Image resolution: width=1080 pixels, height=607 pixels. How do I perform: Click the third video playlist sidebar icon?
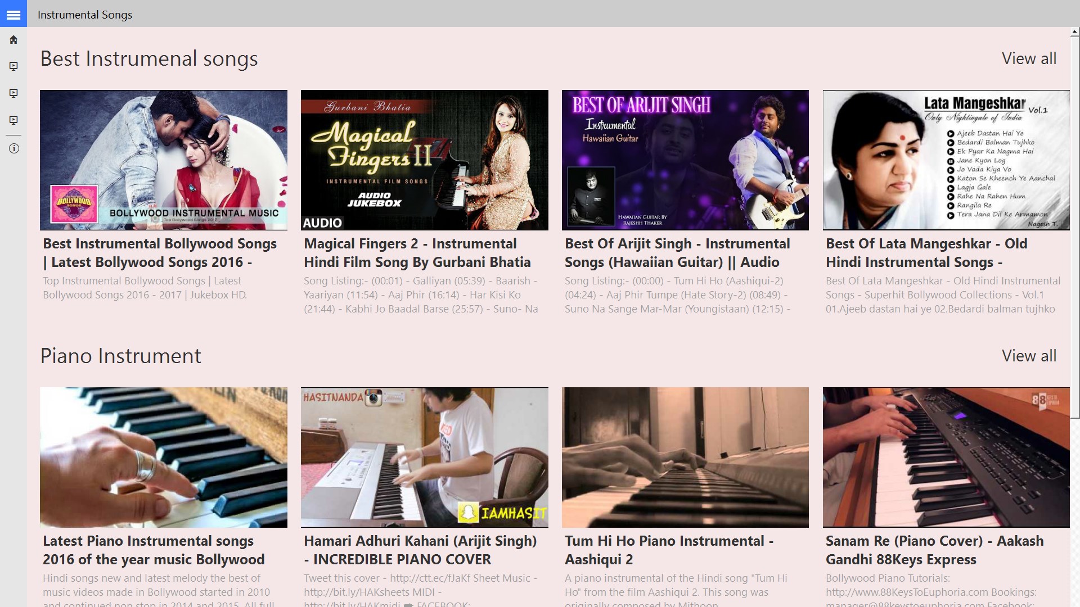pos(13,120)
